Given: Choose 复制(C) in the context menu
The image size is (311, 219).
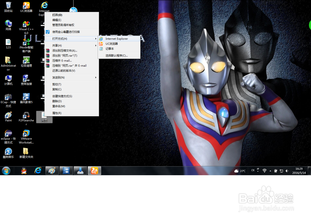Looking at the screenshot, I should pyautogui.click(x=72, y=89).
